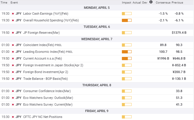The image size is (194, 120).
Task: Click Japan flag beside CFTC JPY NC Net Positions
Action: pos(13,117)
